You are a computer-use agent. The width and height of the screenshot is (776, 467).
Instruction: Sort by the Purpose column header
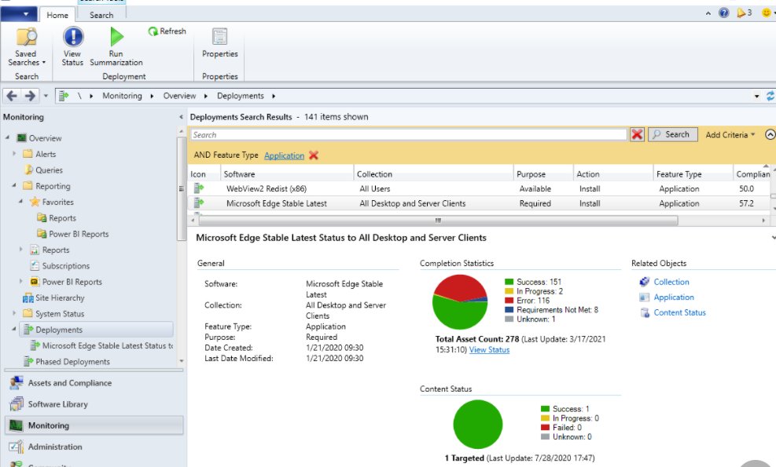click(x=543, y=174)
